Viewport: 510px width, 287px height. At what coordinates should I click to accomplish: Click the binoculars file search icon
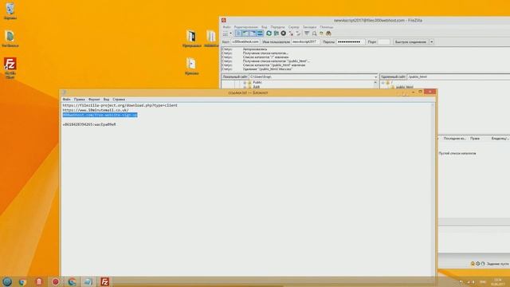coord(328,33)
